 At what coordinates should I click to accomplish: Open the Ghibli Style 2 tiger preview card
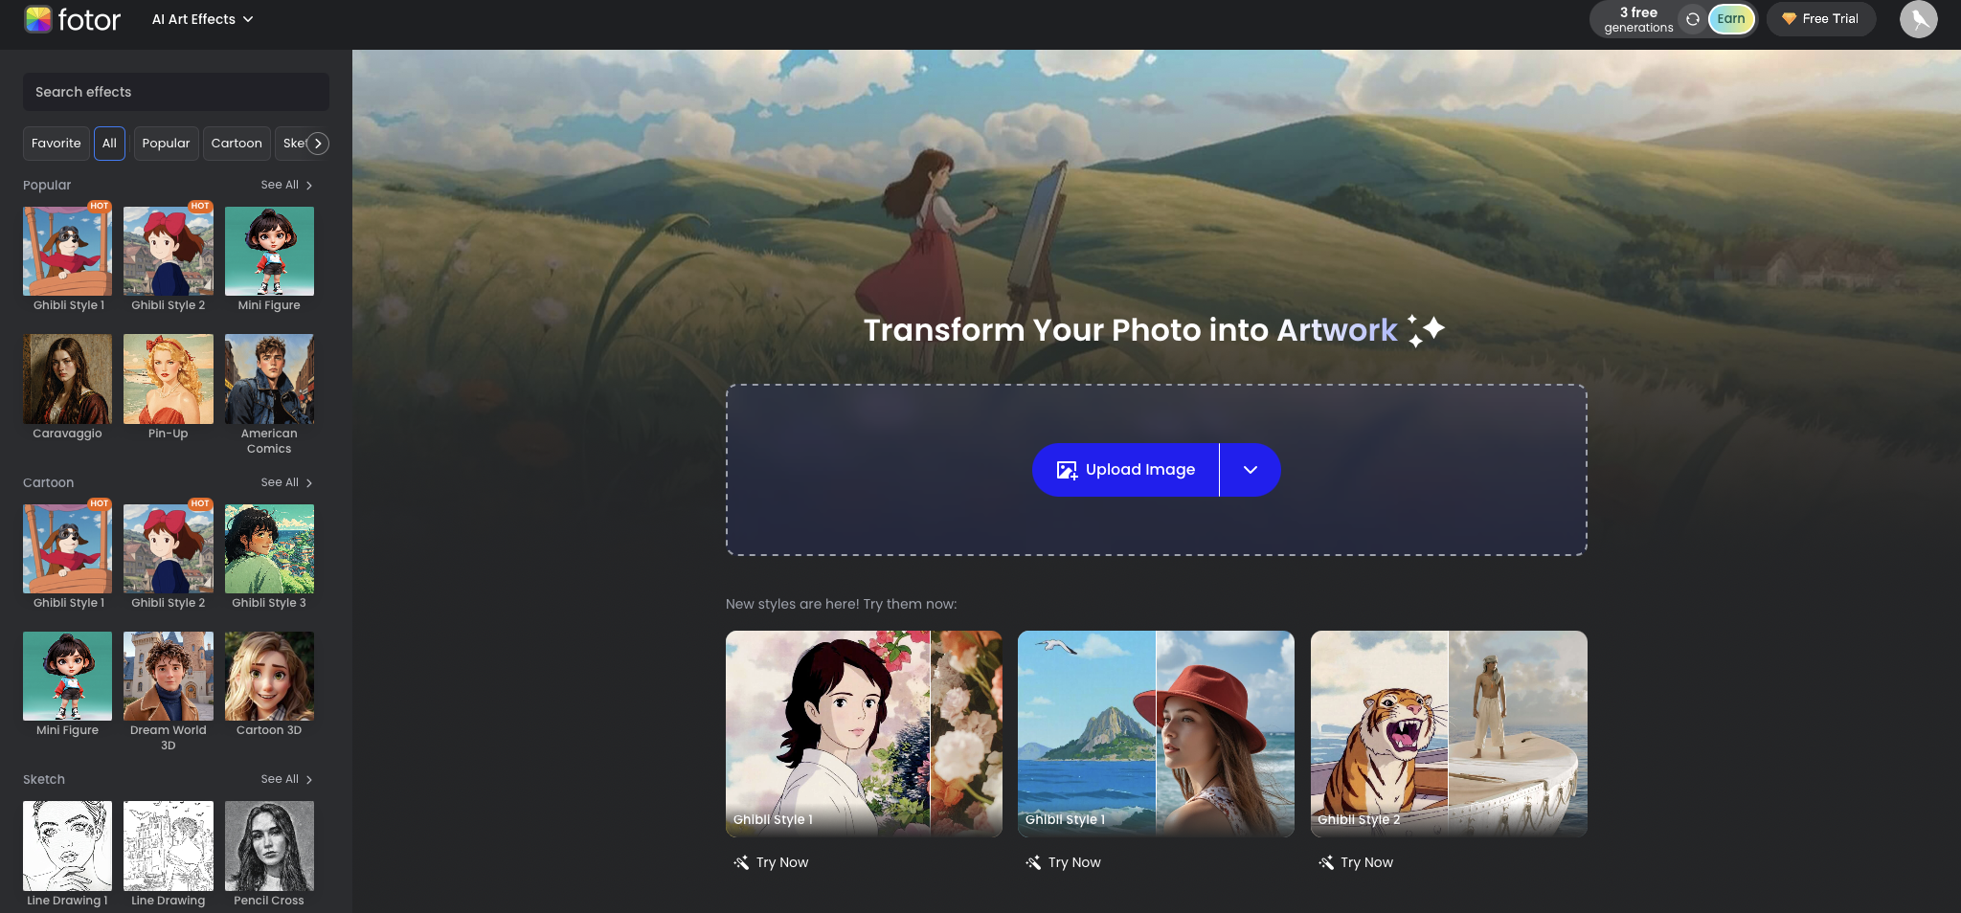1449,734
